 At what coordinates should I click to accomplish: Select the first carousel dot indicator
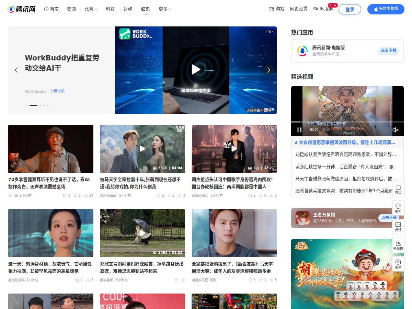click(26, 105)
